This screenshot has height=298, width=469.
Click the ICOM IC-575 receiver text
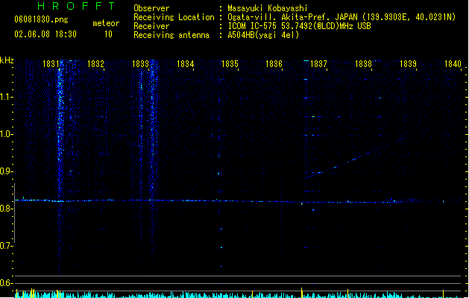tap(300, 26)
